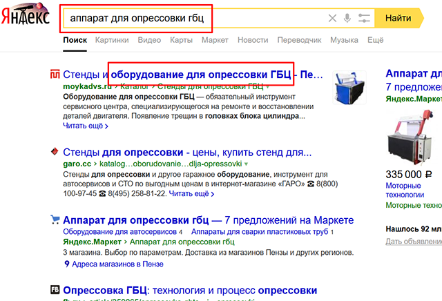The width and height of the screenshot is (442, 301).
Task: Switch to the Видео tab
Action: (x=149, y=40)
